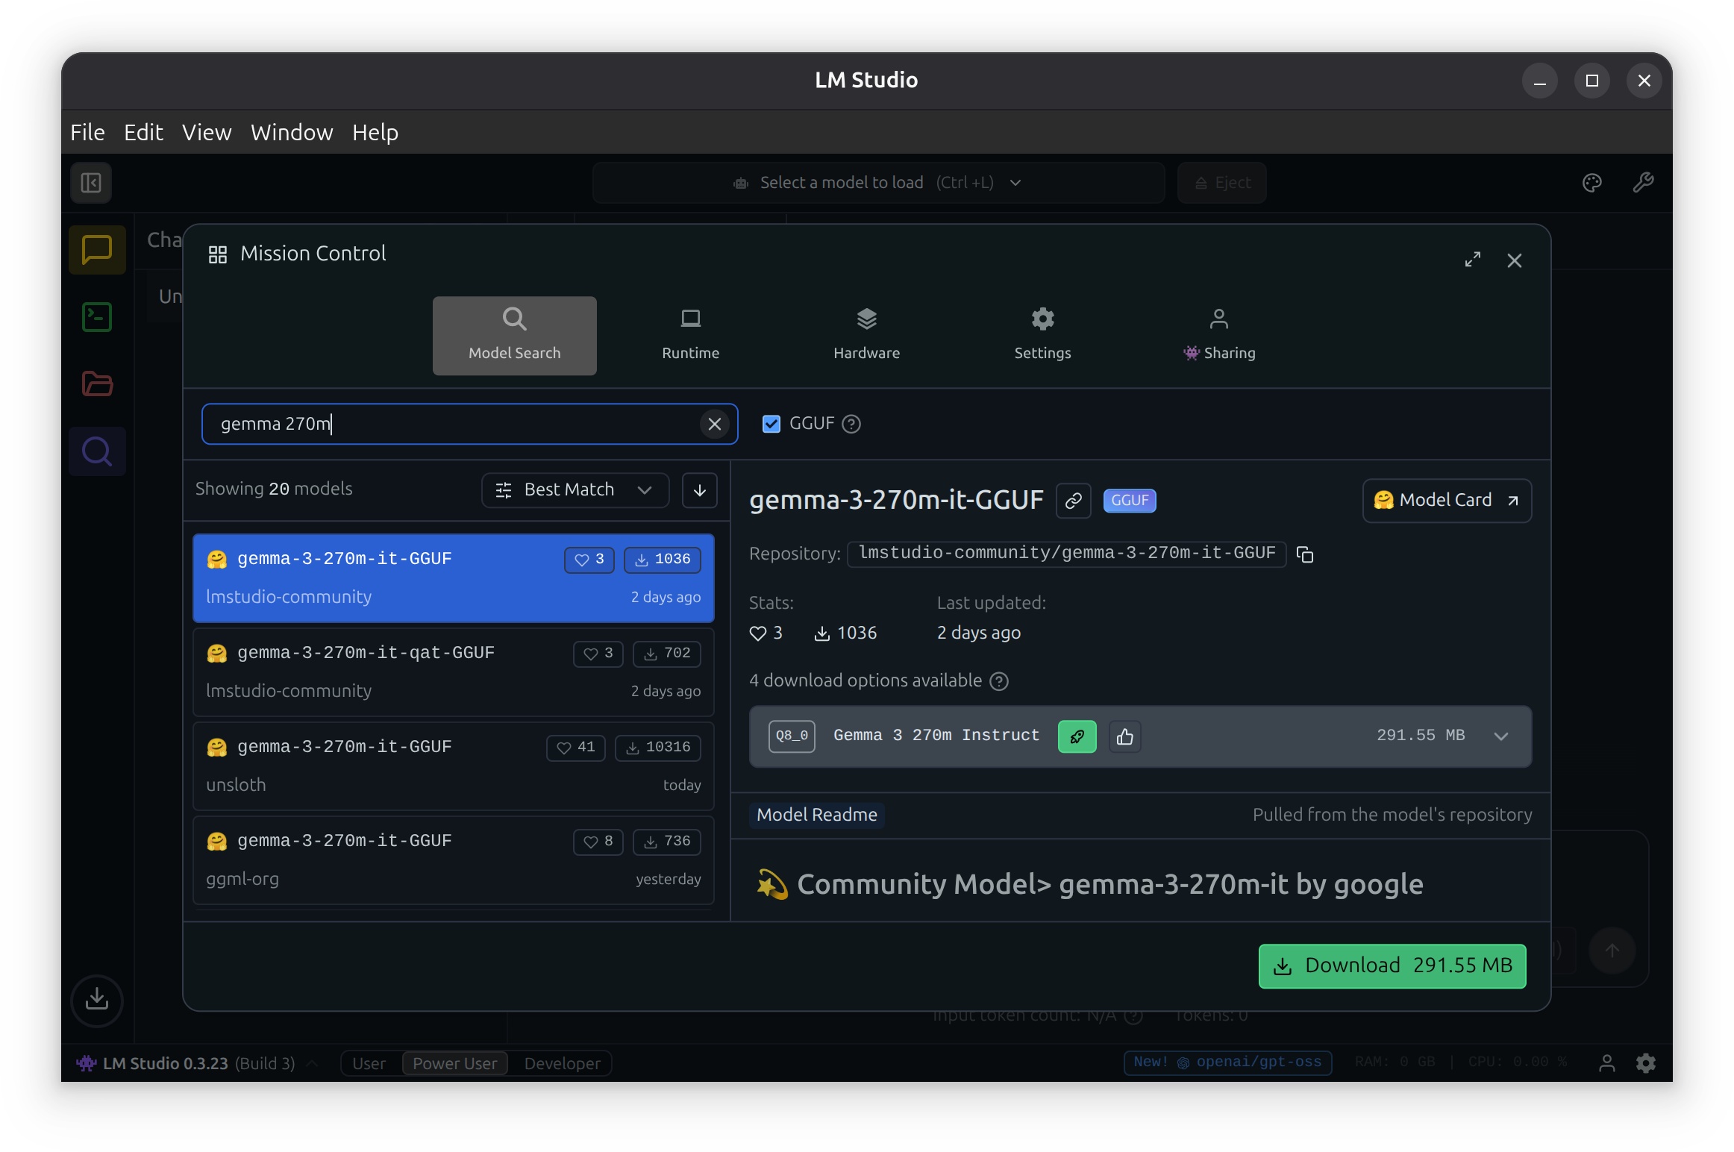The height and width of the screenshot is (1152, 1734).
Task: Expand Mission Control to full screen
Action: pyautogui.click(x=1472, y=260)
